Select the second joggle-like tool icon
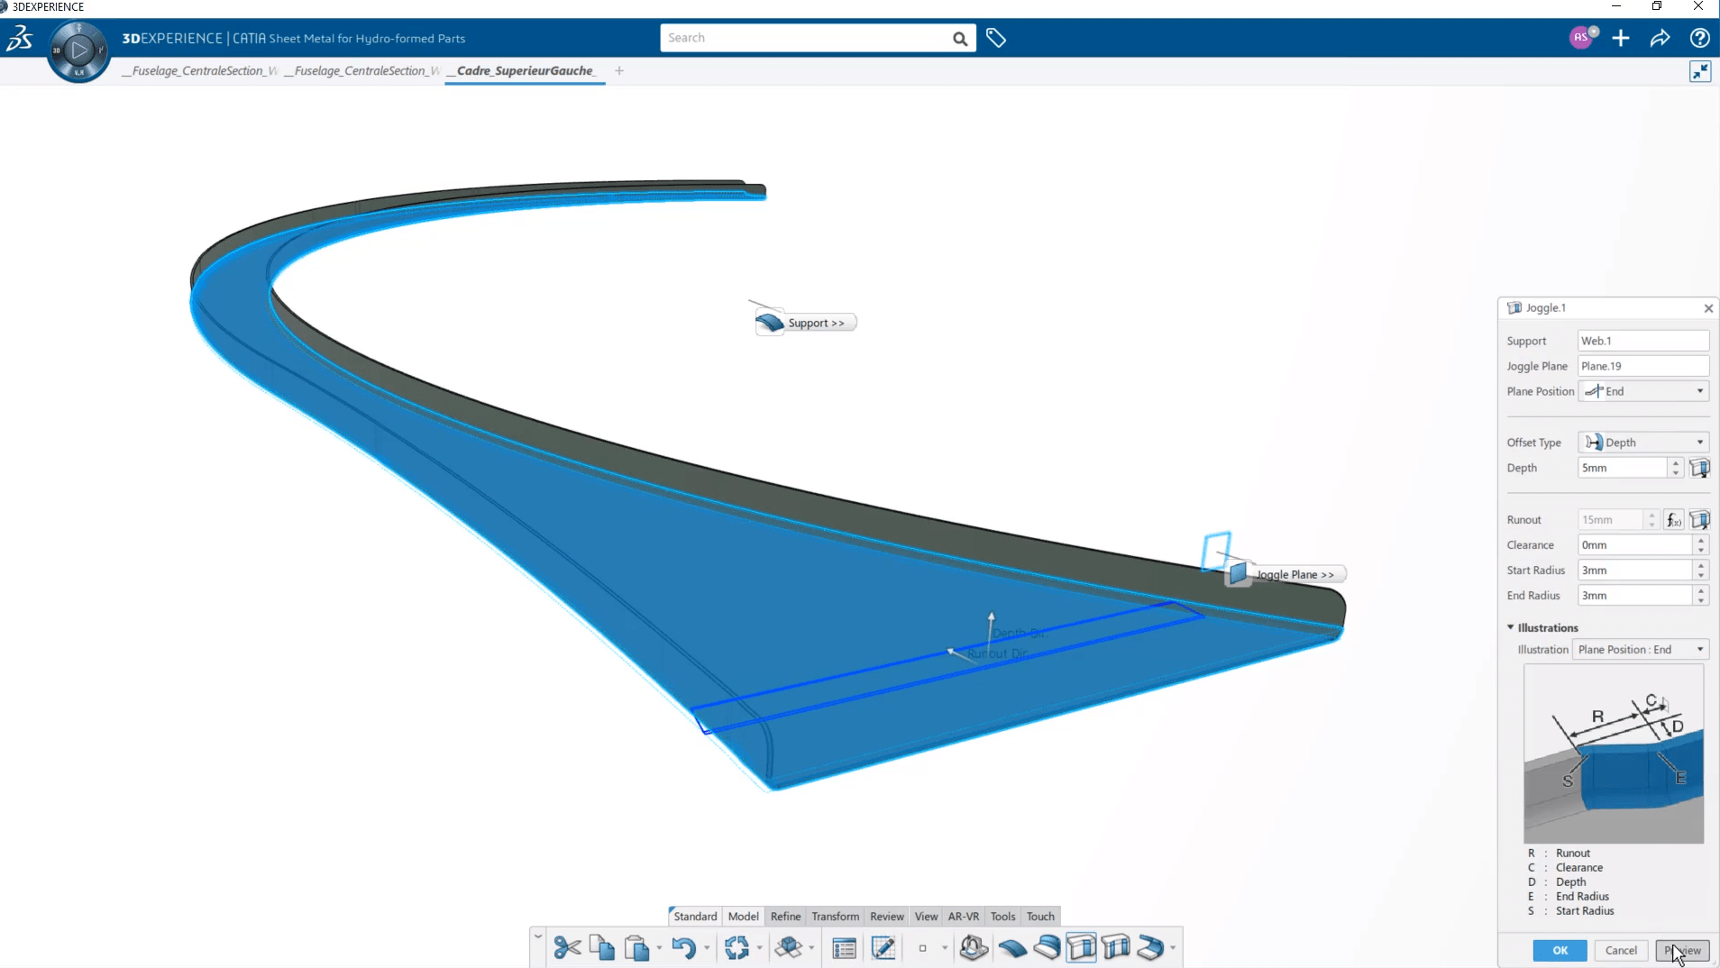Viewport: 1720px width, 968px height. click(1116, 947)
